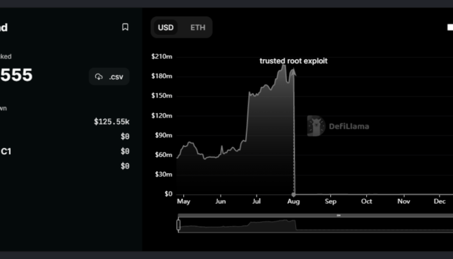Click the $0 value beside C1
The width and height of the screenshot is (453, 259).
coord(126,151)
